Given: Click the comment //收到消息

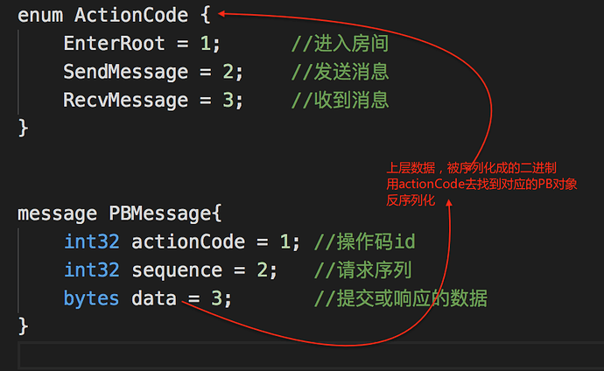Looking at the screenshot, I should [x=340, y=100].
